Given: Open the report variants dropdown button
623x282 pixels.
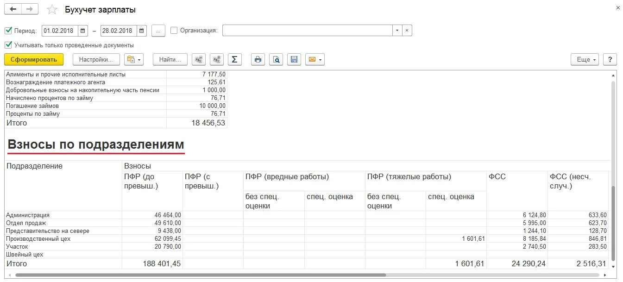Looking at the screenshot, I should coord(134,59).
